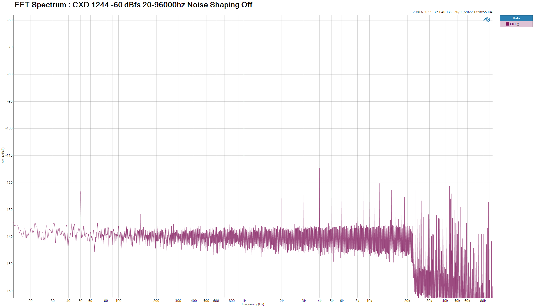Click the -160 tick label on level axis
Screen dimensions: 534x307
coord(9,291)
